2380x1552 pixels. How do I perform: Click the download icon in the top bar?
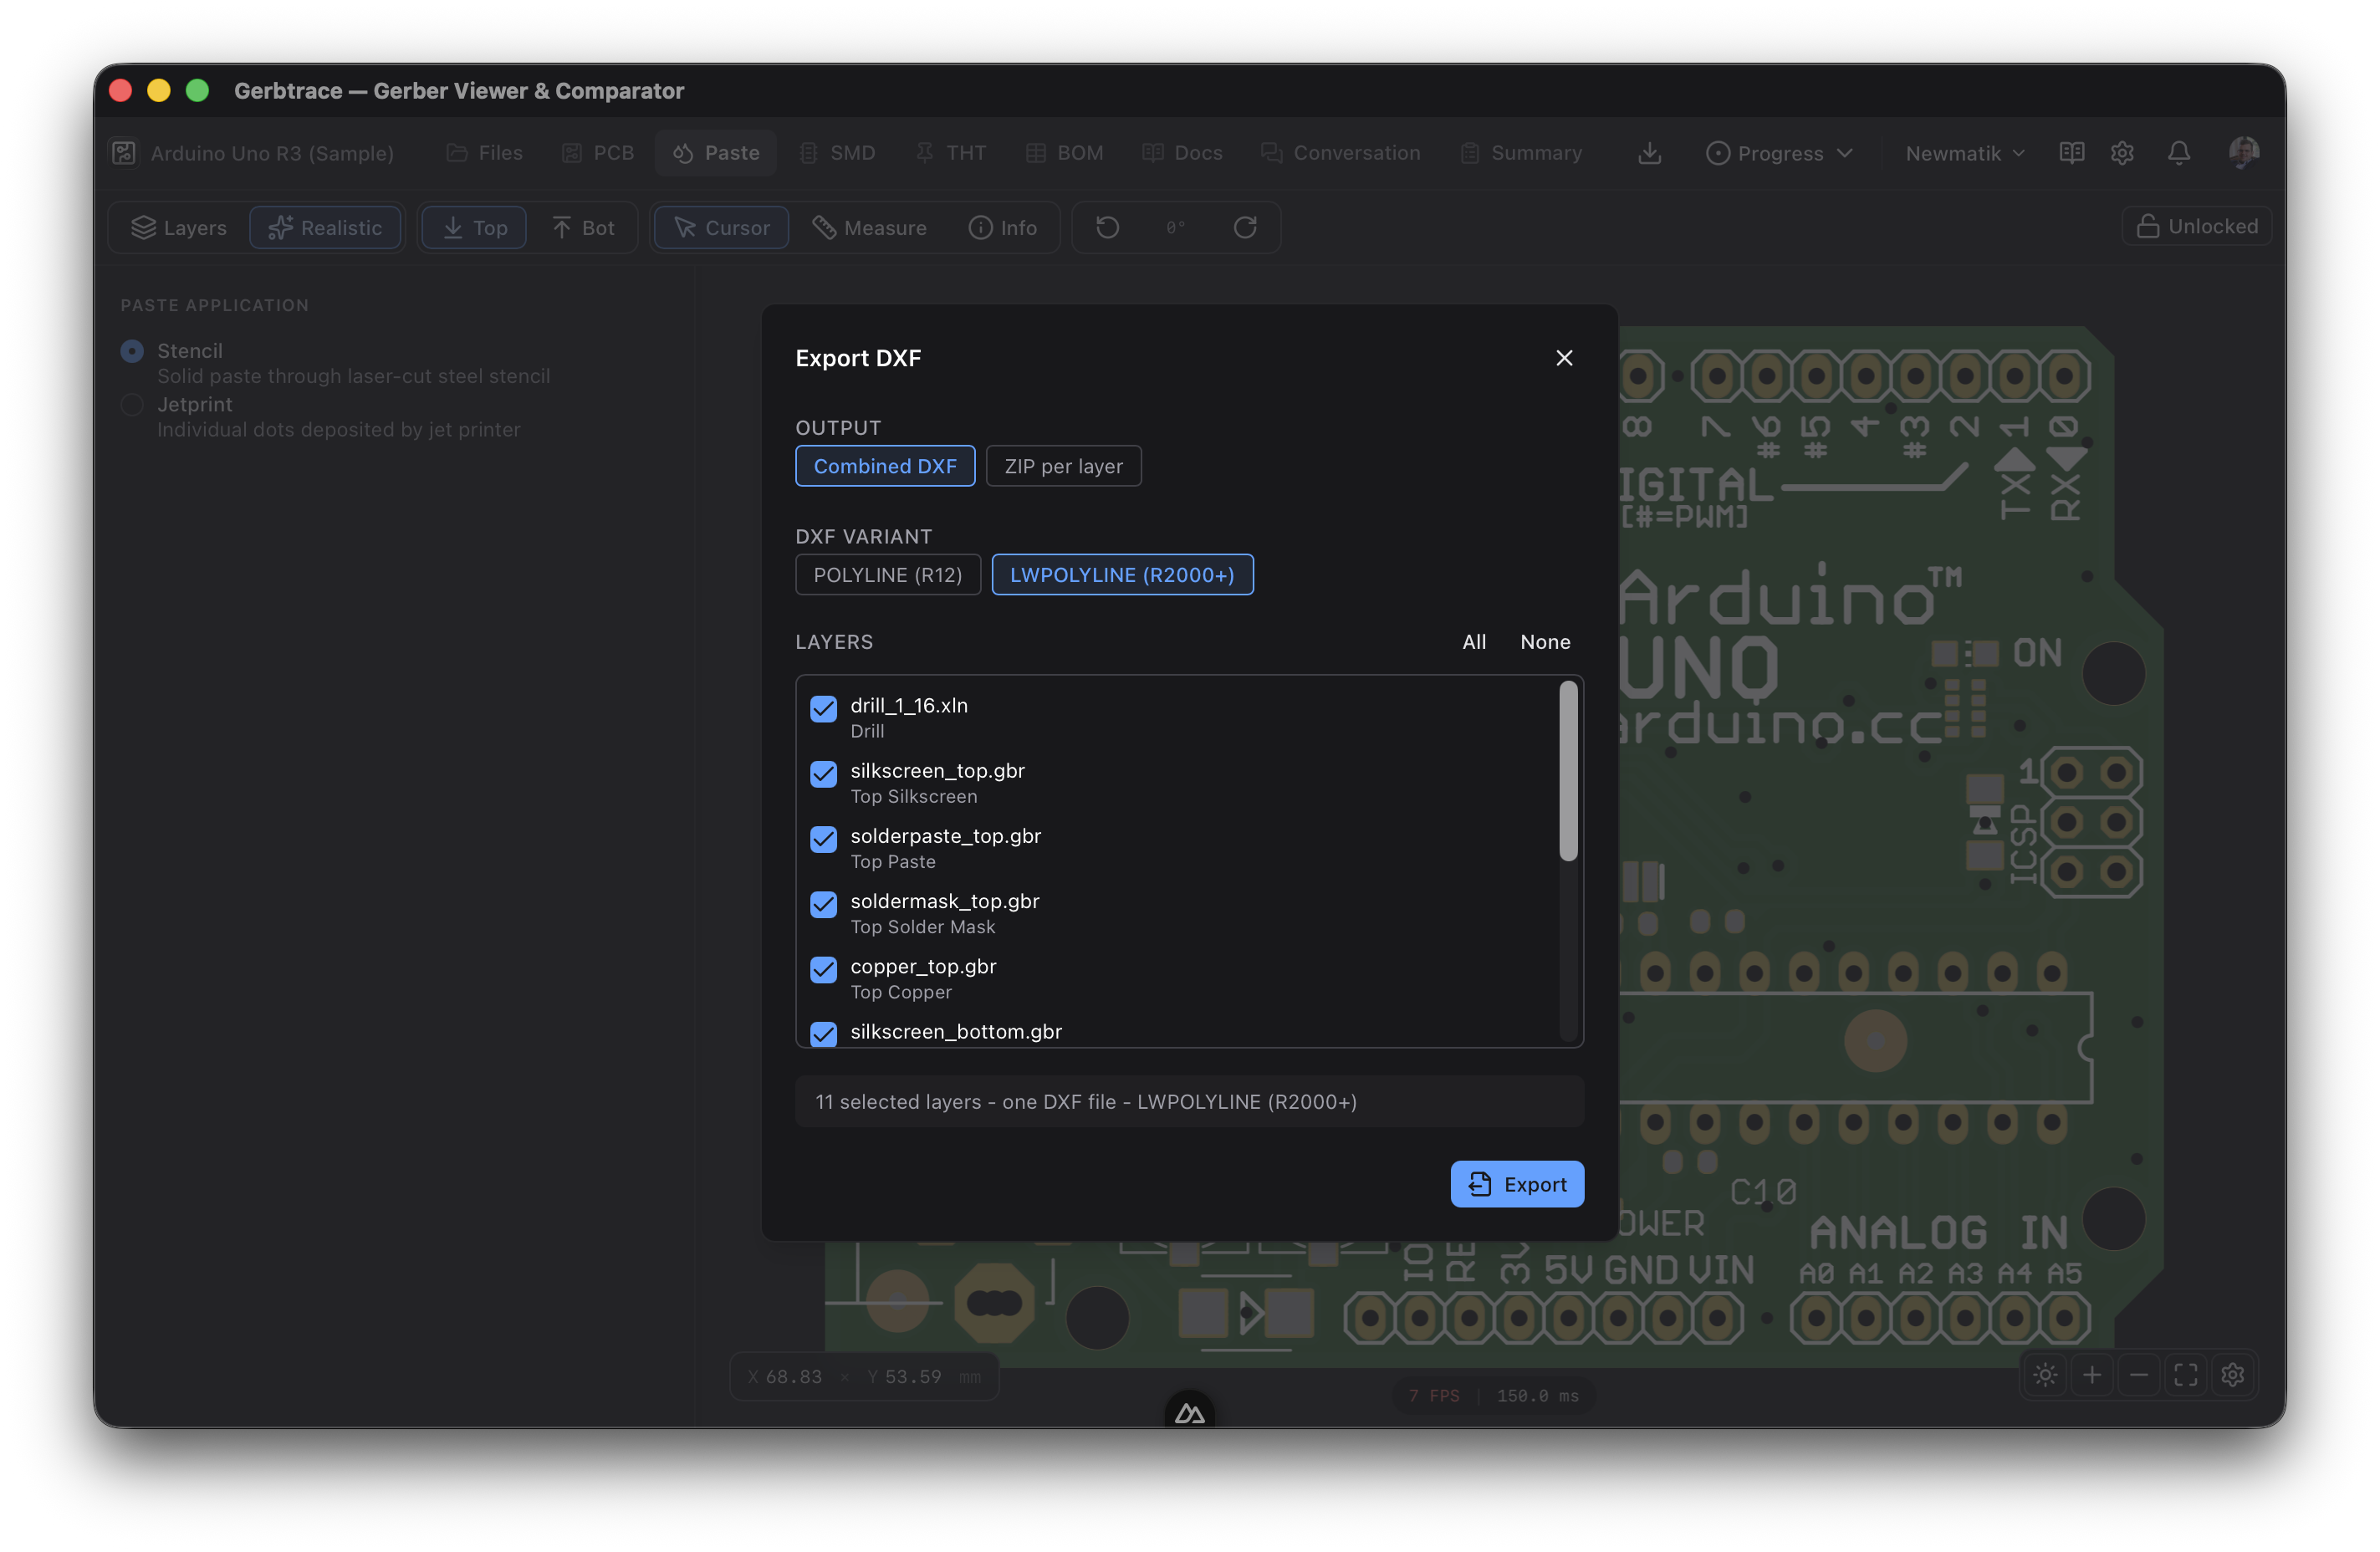pos(1649,153)
